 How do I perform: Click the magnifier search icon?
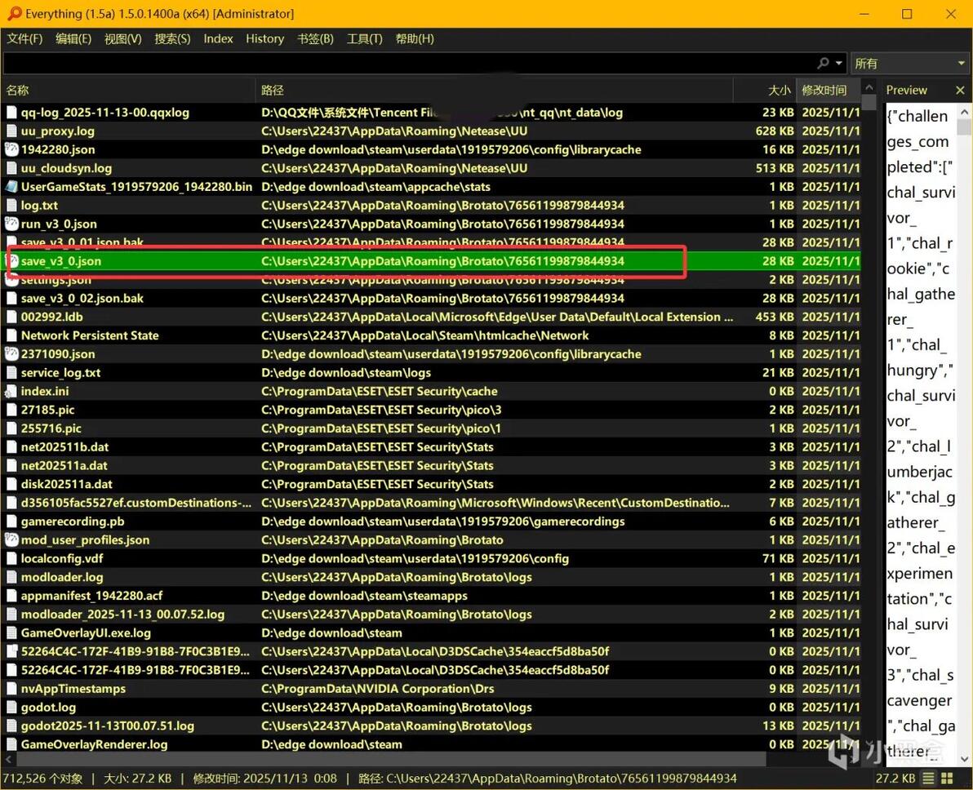click(x=824, y=64)
